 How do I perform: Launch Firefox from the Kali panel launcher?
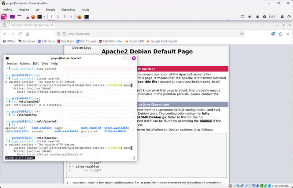(33, 16)
